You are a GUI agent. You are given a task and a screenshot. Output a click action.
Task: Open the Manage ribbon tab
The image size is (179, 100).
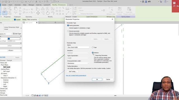tap(31, 5)
